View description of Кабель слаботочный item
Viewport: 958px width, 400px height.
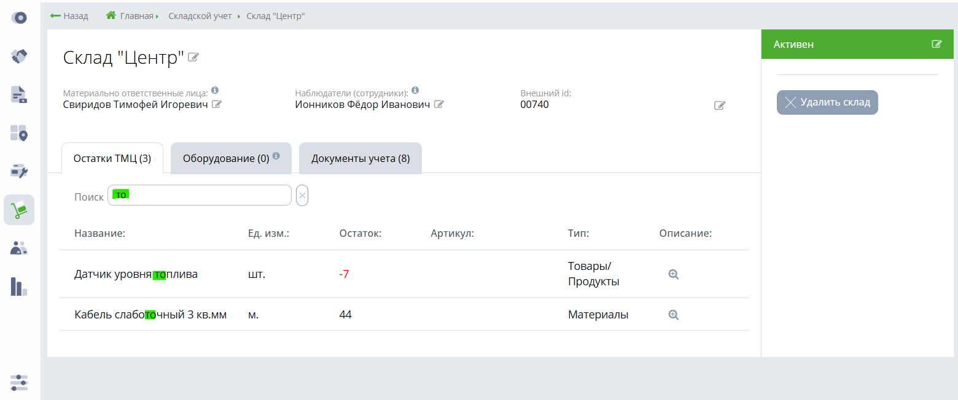coord(674,315)
